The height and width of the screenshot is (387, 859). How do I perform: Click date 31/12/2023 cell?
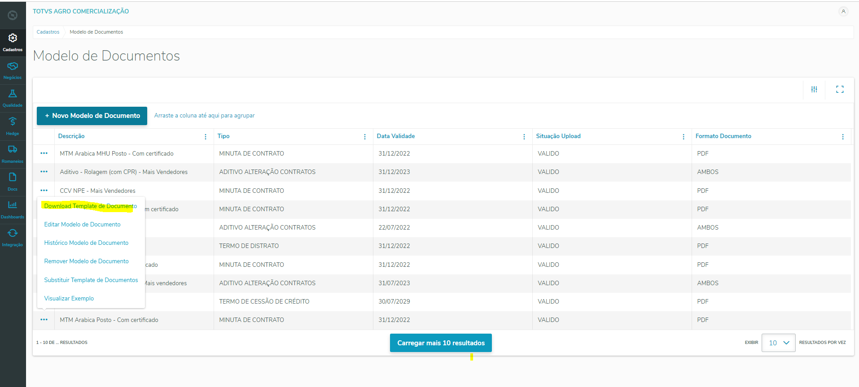394,172
